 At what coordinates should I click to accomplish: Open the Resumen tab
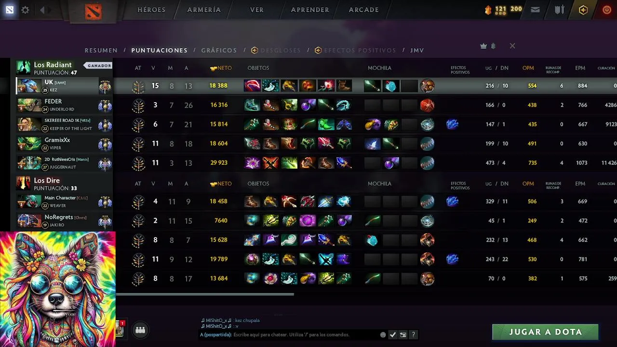pyautogui.click(x=101, y=50)
